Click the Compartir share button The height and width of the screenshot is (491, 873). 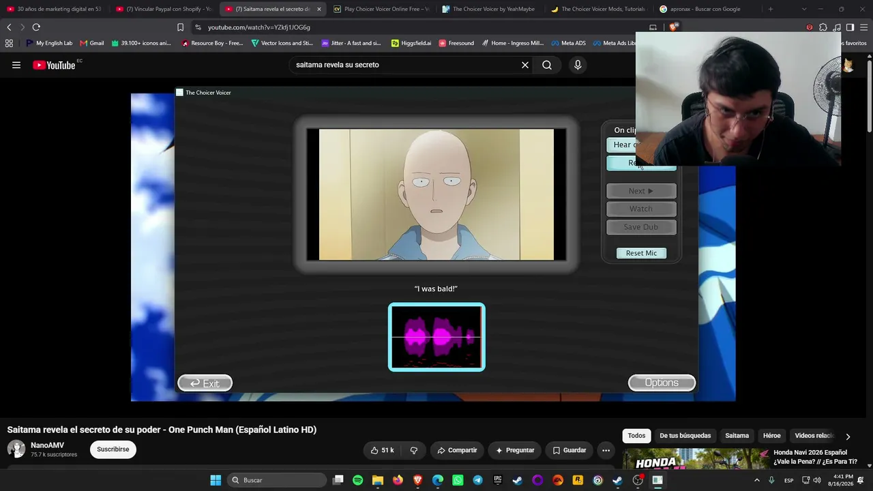coord(457,450)
